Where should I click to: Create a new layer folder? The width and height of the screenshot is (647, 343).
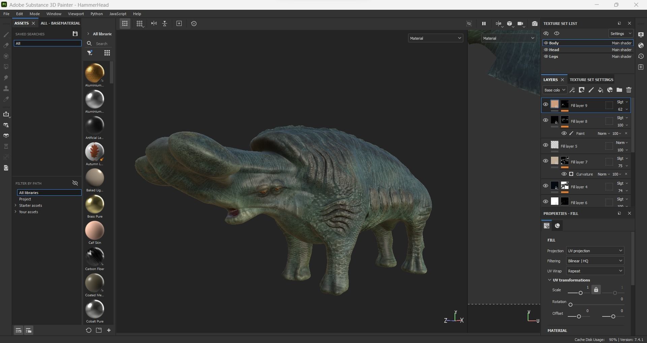tap(619, 90)
